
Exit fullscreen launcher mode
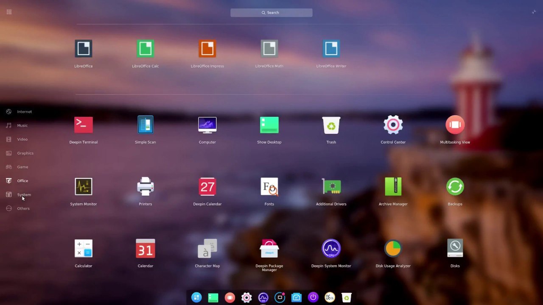click(534, 12)
